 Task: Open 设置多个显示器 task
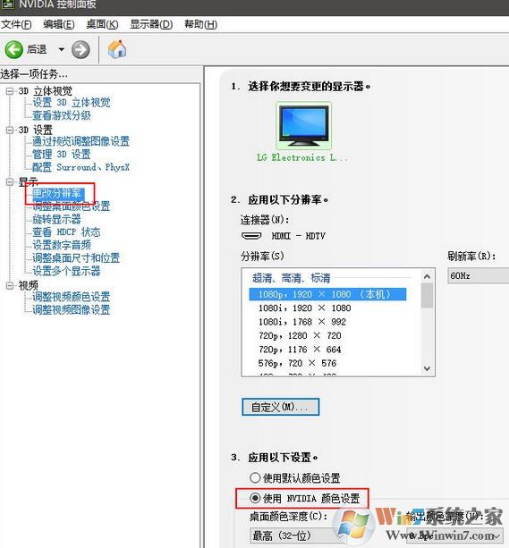[66, 271]
